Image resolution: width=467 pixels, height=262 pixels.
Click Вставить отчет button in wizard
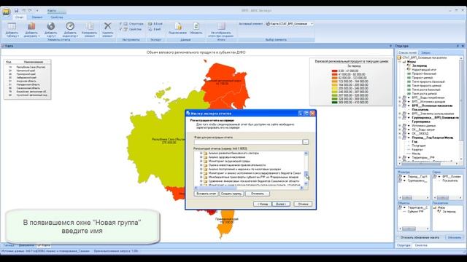206,194
